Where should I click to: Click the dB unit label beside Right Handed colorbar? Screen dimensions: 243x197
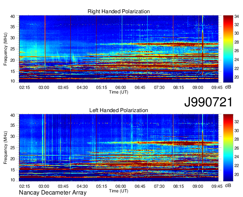(x=228, y=87)
